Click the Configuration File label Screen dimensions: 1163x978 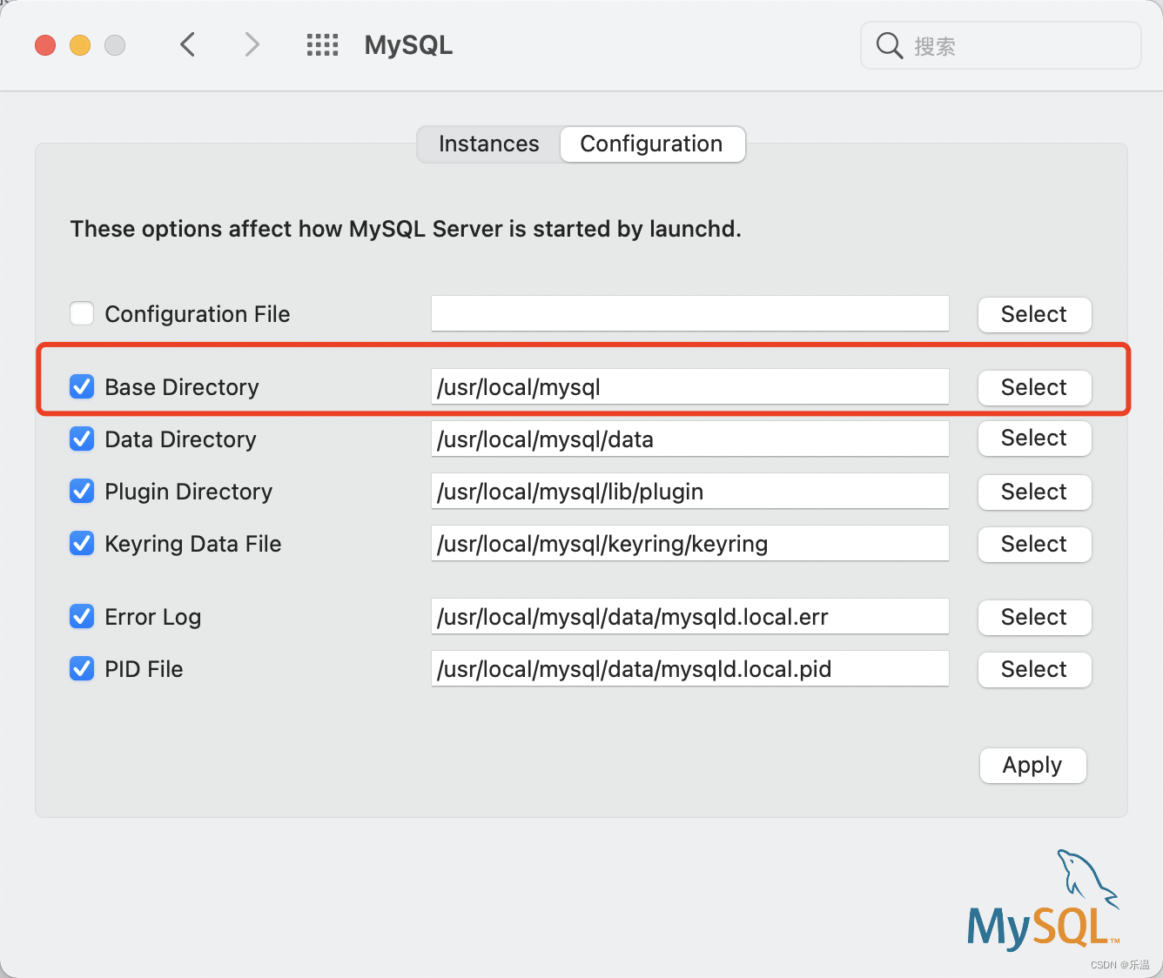198,314
